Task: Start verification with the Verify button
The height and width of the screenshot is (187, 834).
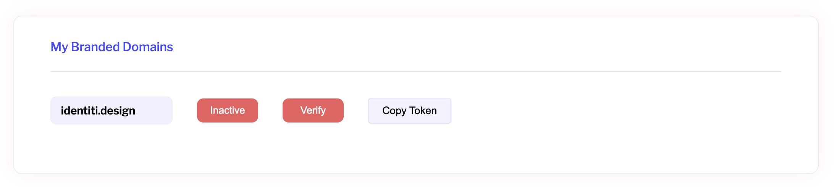Action: click(x=313, y=110)
